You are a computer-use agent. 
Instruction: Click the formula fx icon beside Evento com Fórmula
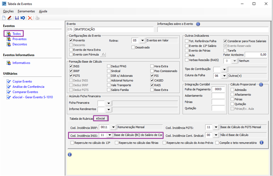point(103,54)
